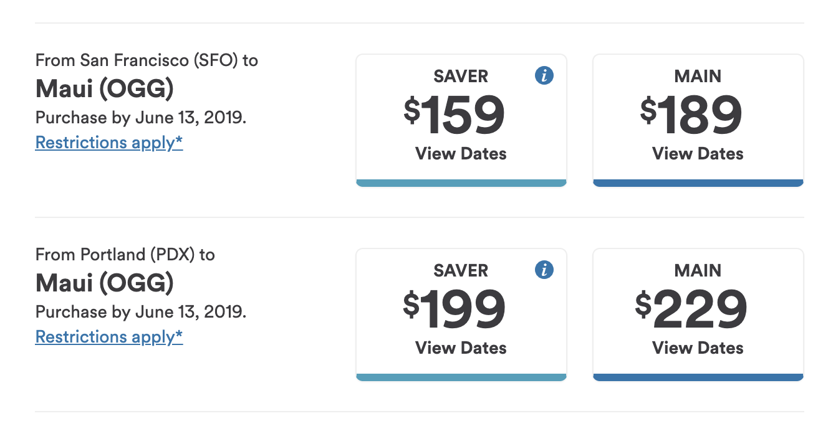Click Maui (OGG) heading for San Francisco route
This screenshot has width=818, height=421.
coord(104,89)
